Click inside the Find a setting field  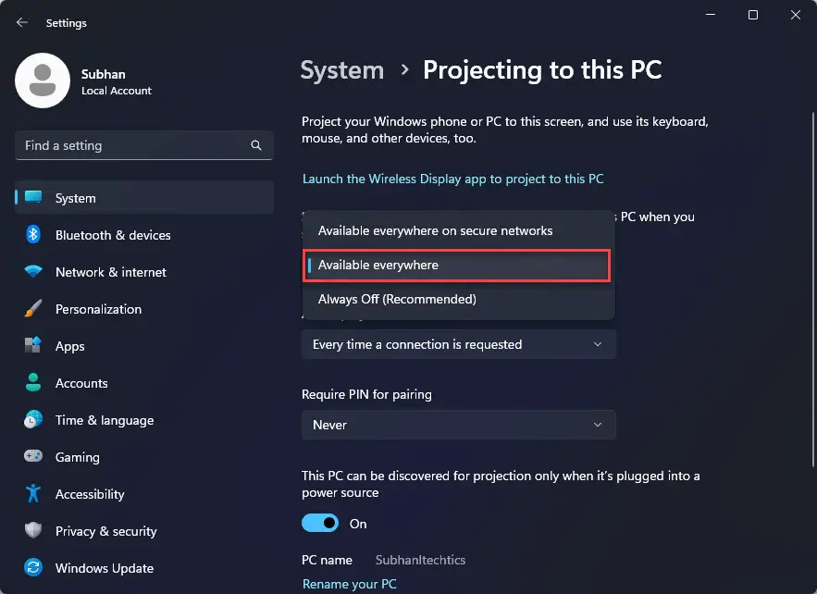point(139,145)
